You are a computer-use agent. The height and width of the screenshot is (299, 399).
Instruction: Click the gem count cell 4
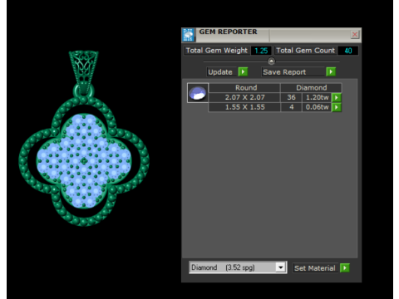(x=291, y=107)
